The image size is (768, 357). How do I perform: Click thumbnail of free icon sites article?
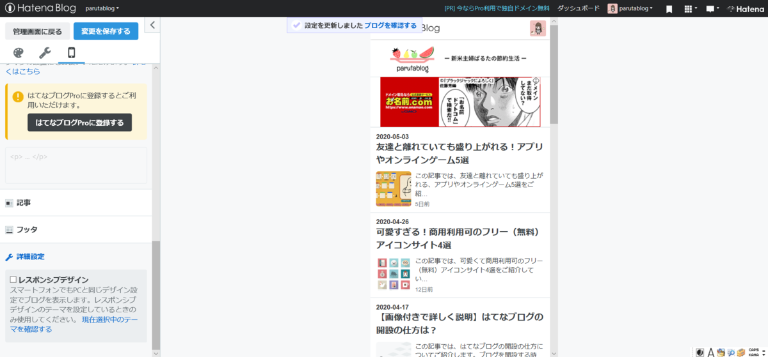394,275
